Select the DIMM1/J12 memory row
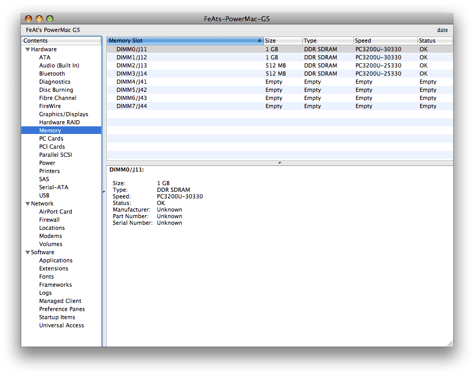This screenshot has width=474, height=375. 280,57
